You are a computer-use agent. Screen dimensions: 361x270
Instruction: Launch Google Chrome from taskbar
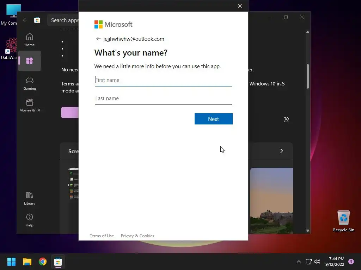tap(43, 262)
